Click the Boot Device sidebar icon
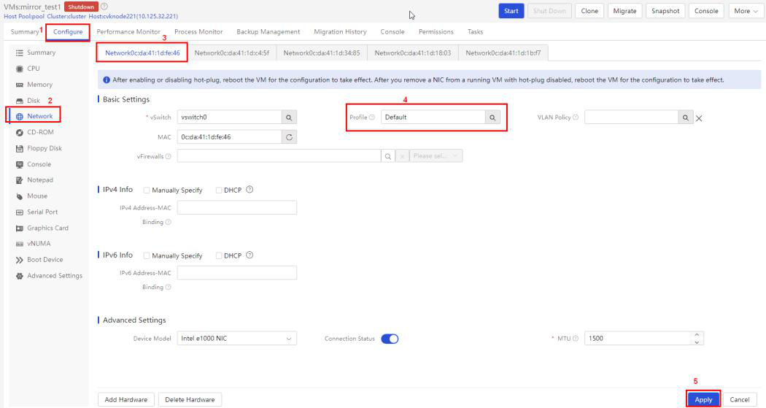The width and height of the screenshot is (766, 408). point(20,260)
